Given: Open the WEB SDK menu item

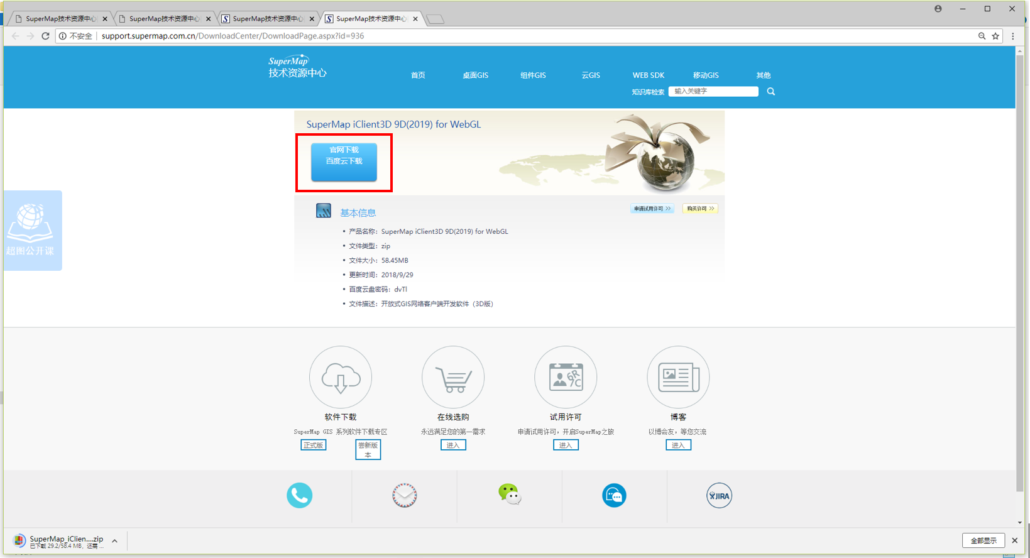Looking at the screenshot, I should [x=649, y=75].
